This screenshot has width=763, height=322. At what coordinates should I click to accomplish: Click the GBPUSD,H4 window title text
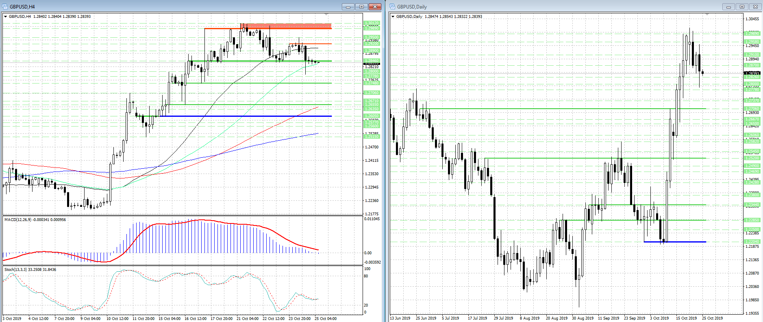pos(22,6)
